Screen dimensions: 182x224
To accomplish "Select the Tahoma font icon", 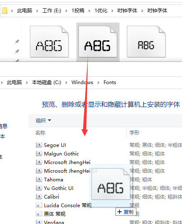I will [39, 179].
